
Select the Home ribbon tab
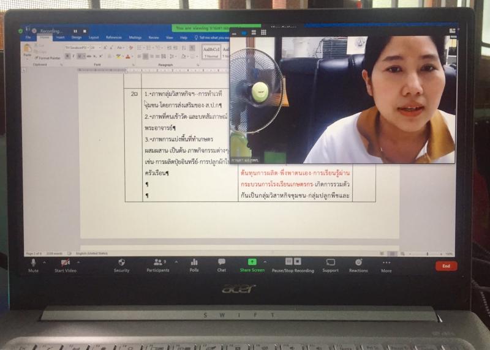45,37
